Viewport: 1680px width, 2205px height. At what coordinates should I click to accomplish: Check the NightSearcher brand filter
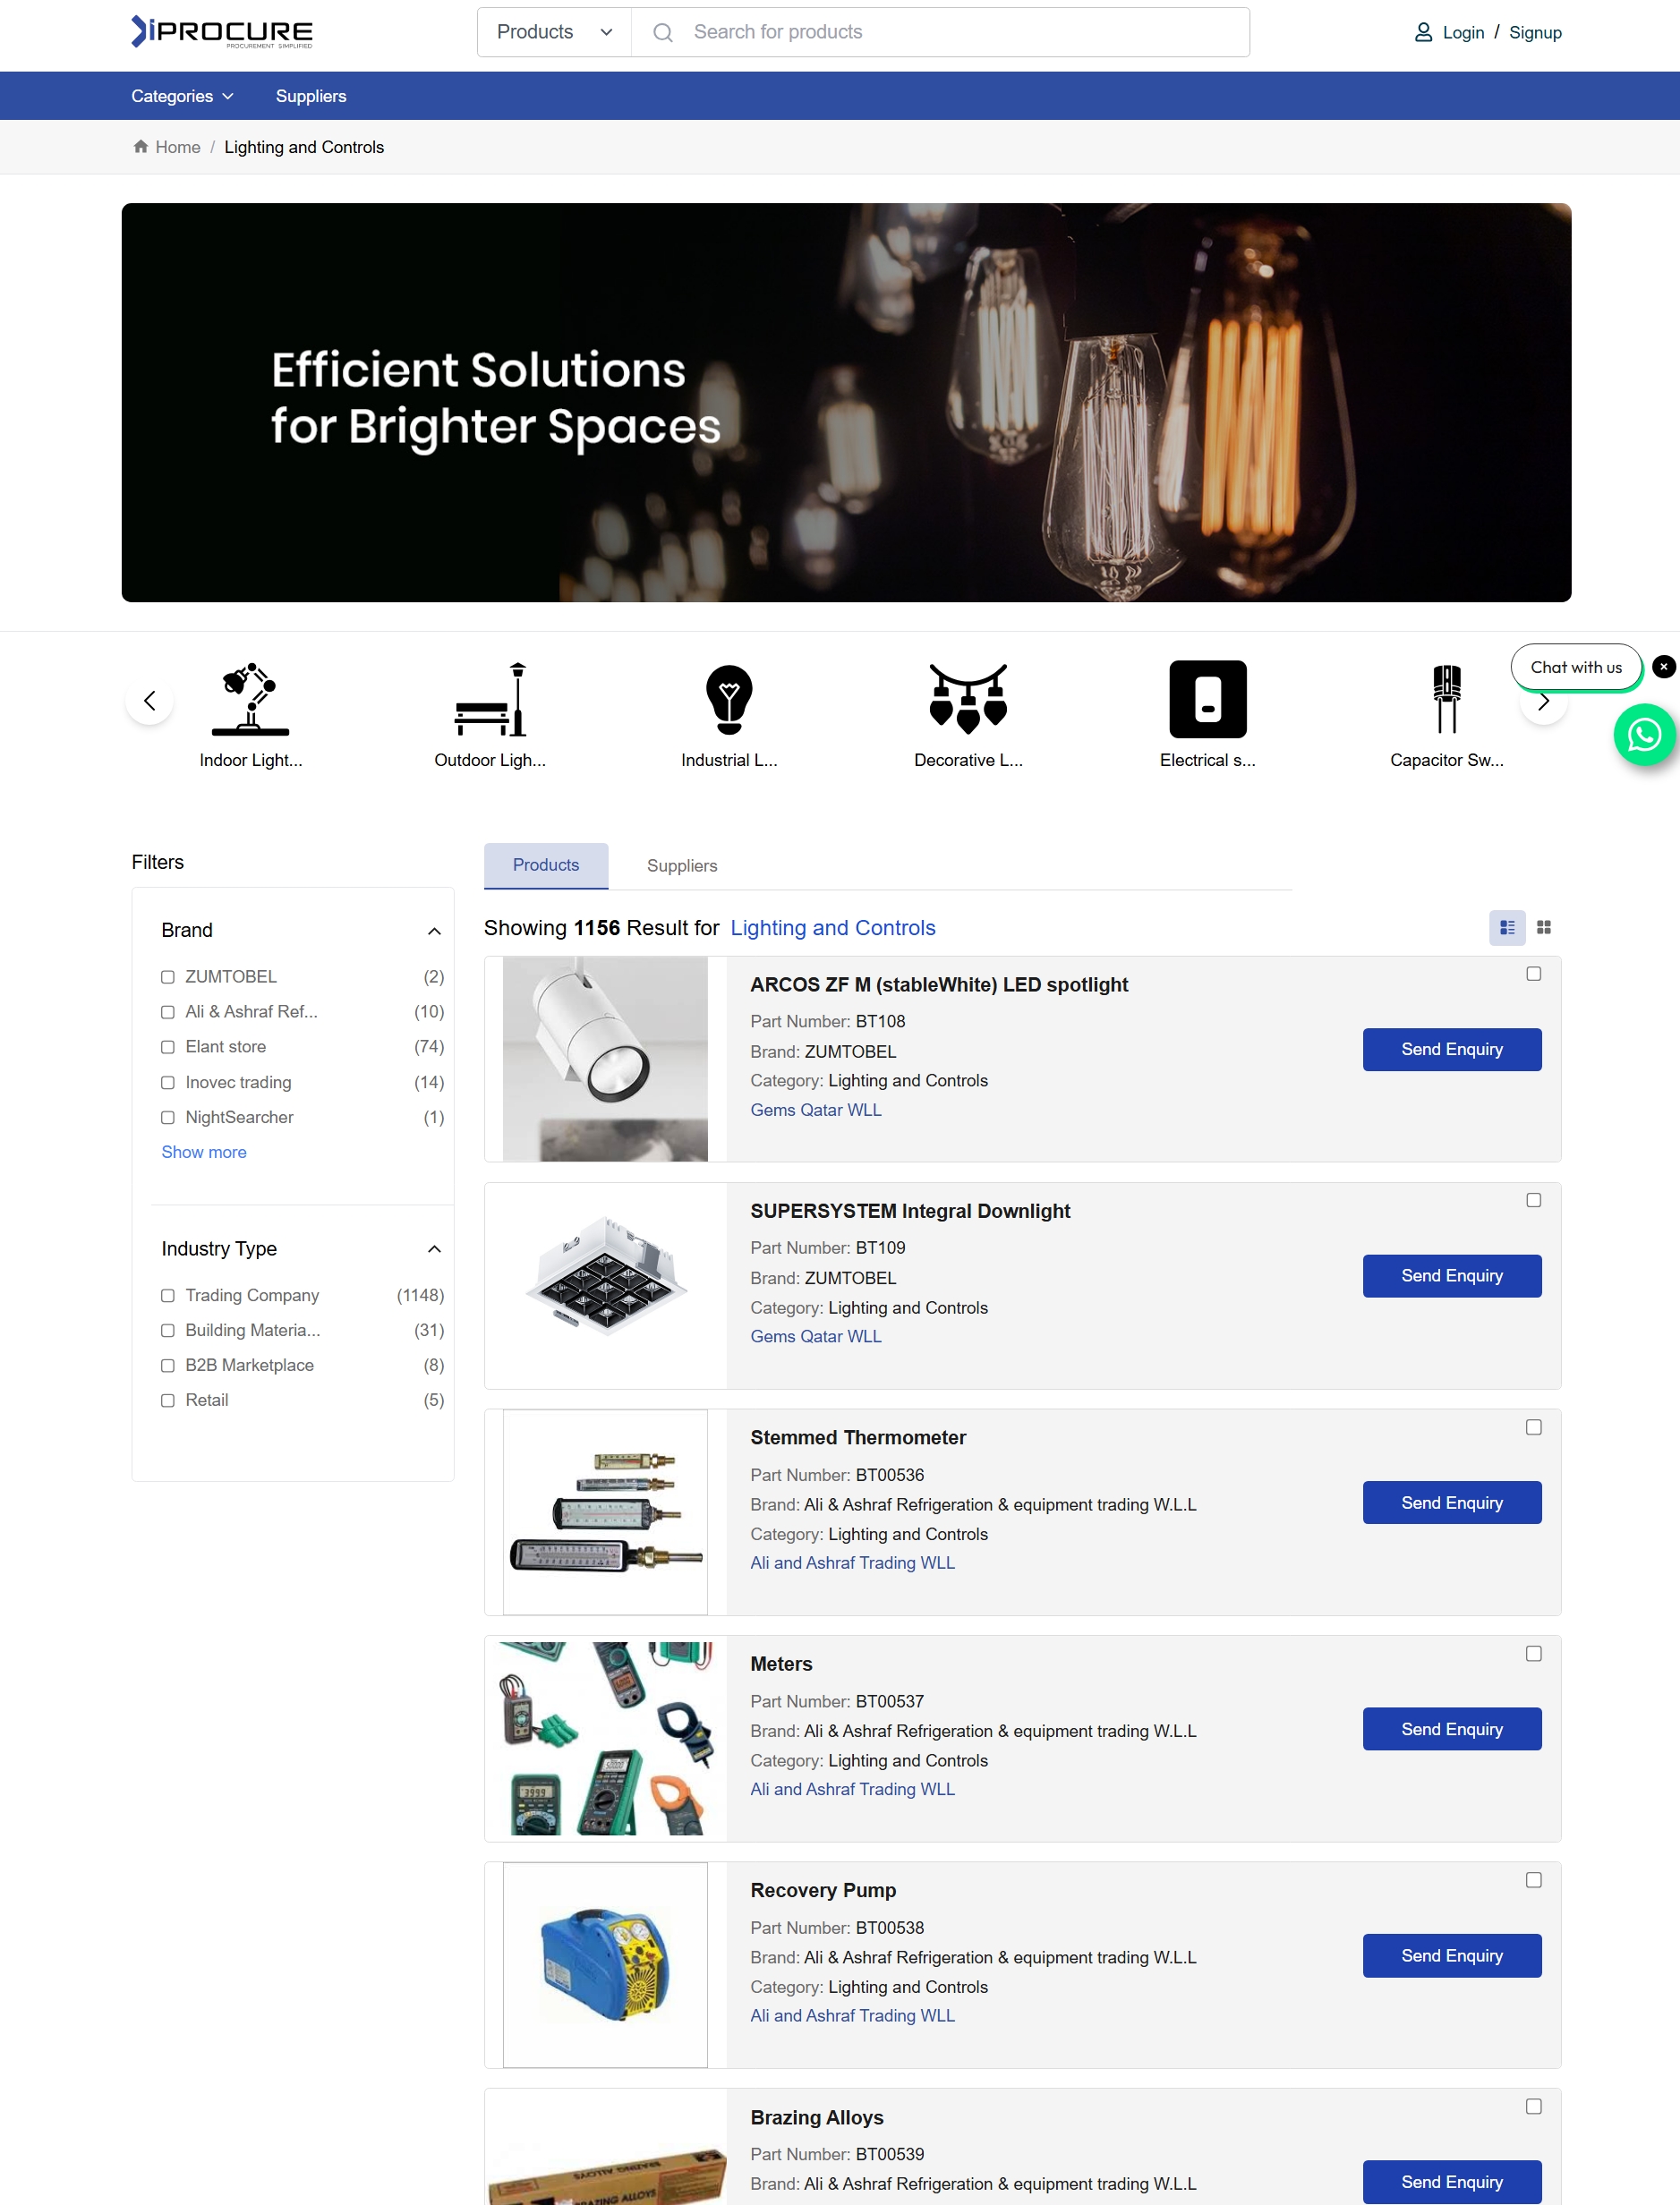(168, 1118)
